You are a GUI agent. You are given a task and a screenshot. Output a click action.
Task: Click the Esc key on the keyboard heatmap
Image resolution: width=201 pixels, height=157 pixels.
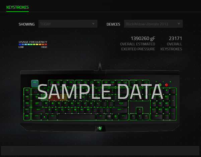pos(35,83)
